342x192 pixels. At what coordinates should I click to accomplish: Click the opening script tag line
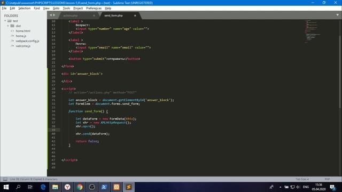tap(68, 89)
